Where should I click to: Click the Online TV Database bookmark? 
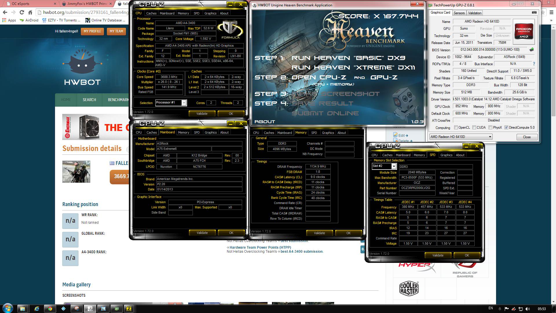tap(105, 20)
